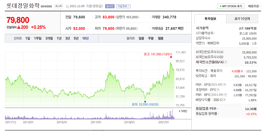Image resolution: width=268 pixels, height=131 pixels.
Task: Click the 거래량 340,778 value
Action: 170,17
